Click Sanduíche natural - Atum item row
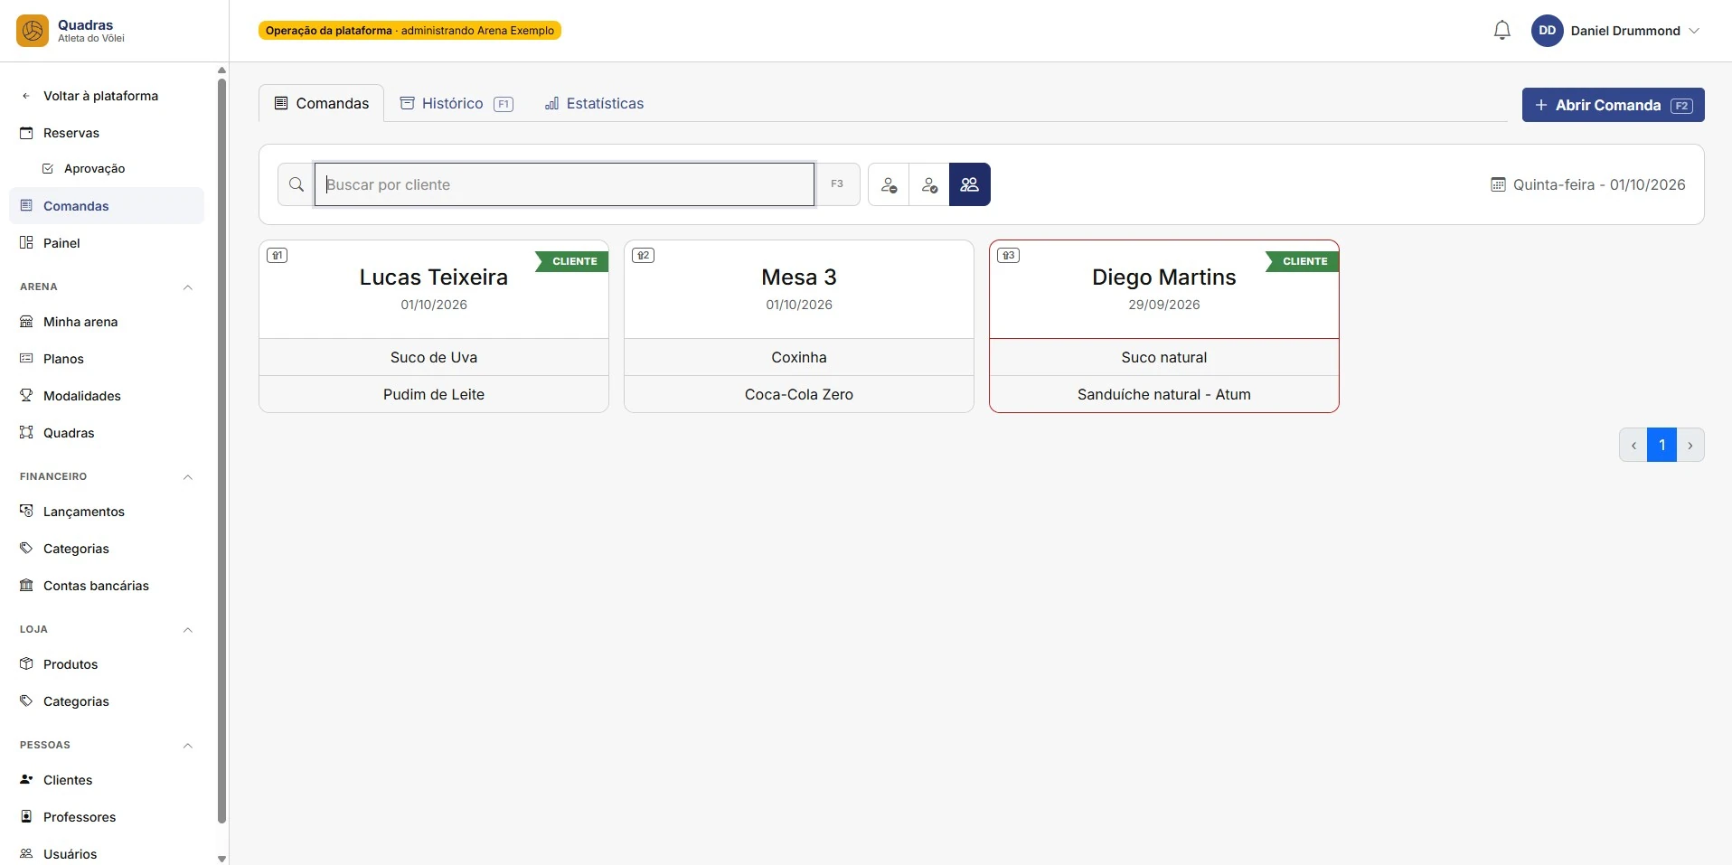This screenshot has height=865, width=1732. [x=1164, y=394]
